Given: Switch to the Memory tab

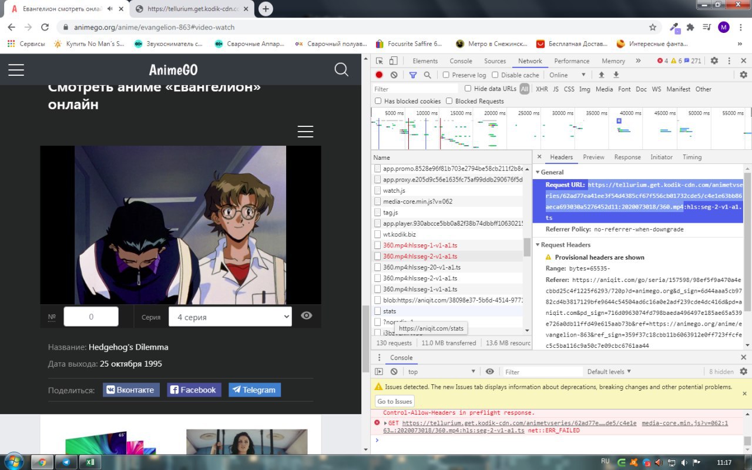Looking at the screenshot, I should (x=613, y=61).
